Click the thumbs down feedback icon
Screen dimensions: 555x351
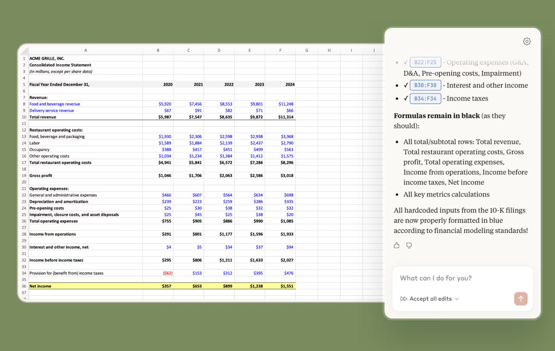pos(409,246)
